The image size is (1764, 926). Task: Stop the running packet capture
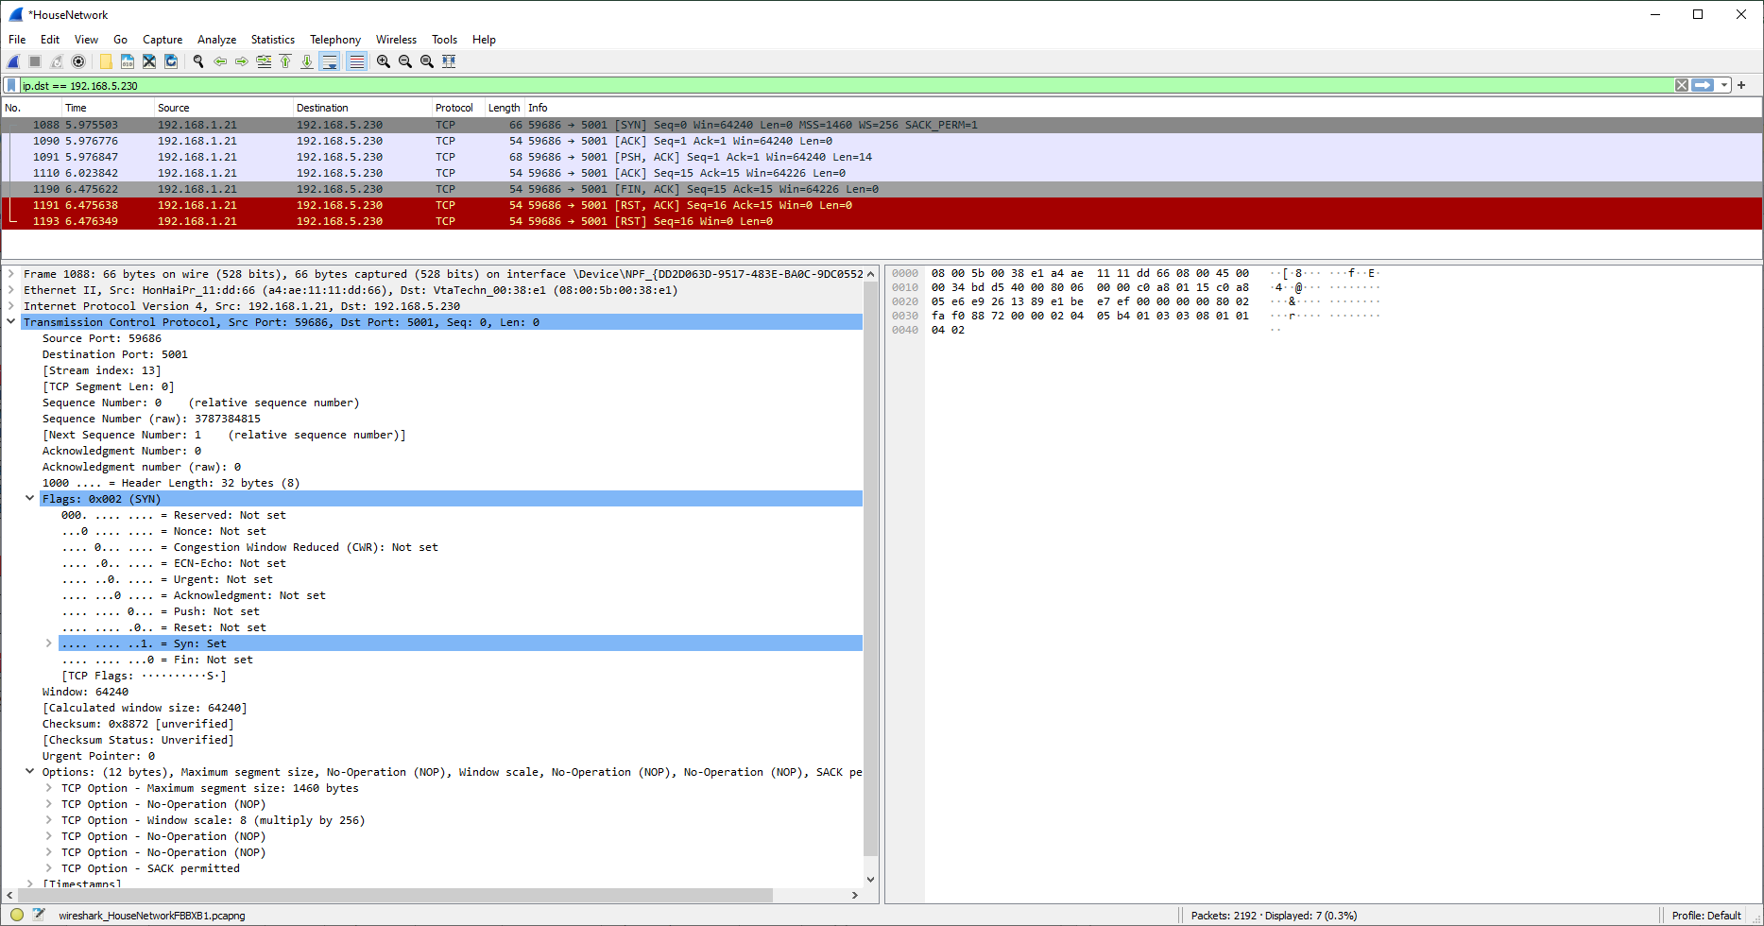tap(35, 61)
